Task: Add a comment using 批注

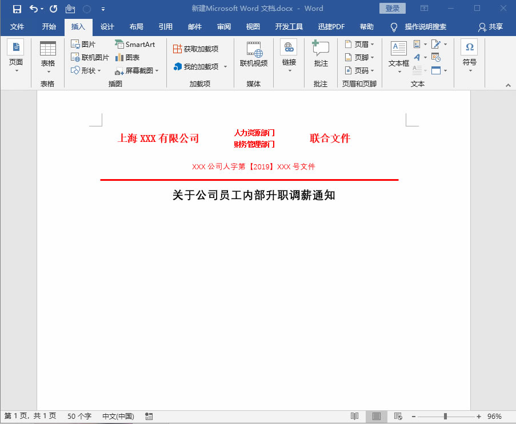Action: 320,54
